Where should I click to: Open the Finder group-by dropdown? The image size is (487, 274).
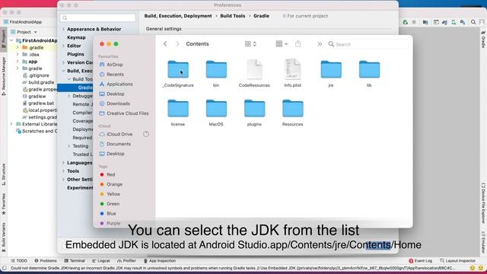pyautogui.click(x=282, y=44)
